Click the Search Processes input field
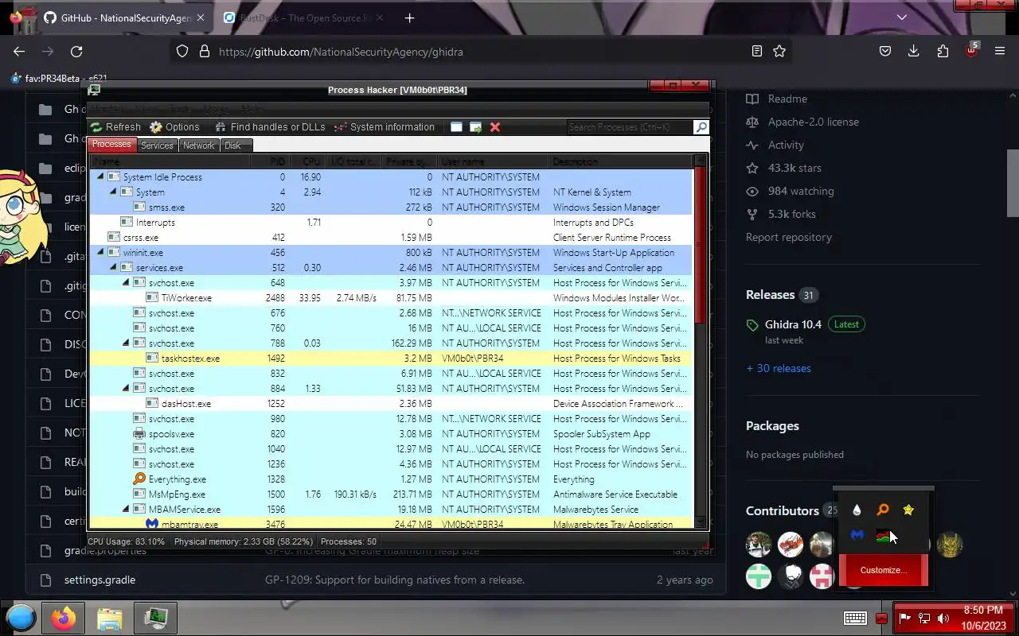 [x=629, y=127]
